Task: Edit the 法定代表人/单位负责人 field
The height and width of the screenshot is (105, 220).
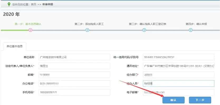Action: pos(74,66)
